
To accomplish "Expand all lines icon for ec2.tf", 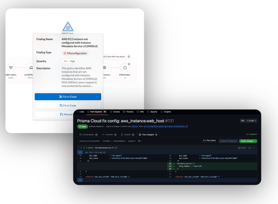I will click(x=84, y=148).
